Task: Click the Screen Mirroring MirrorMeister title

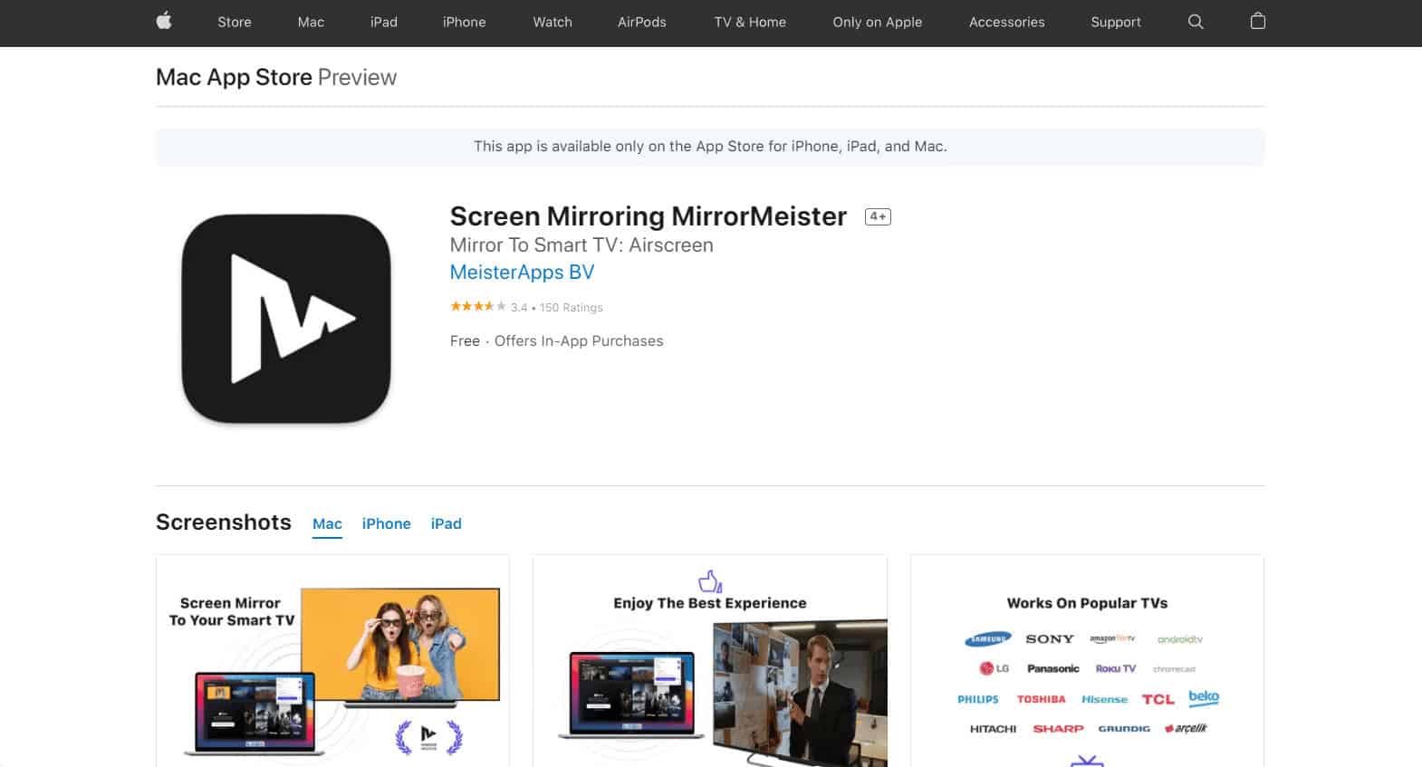Action: coord(649,216)
